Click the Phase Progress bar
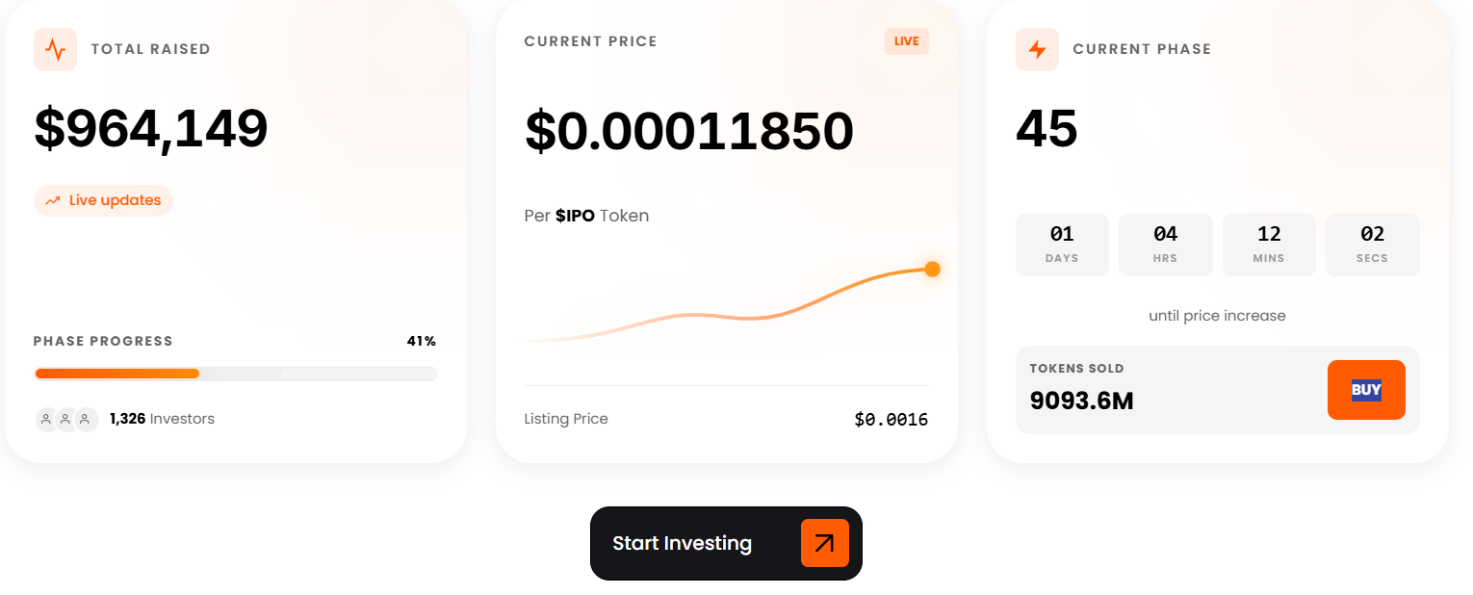This screenshot has height=595, width=1473. (235, 374)
